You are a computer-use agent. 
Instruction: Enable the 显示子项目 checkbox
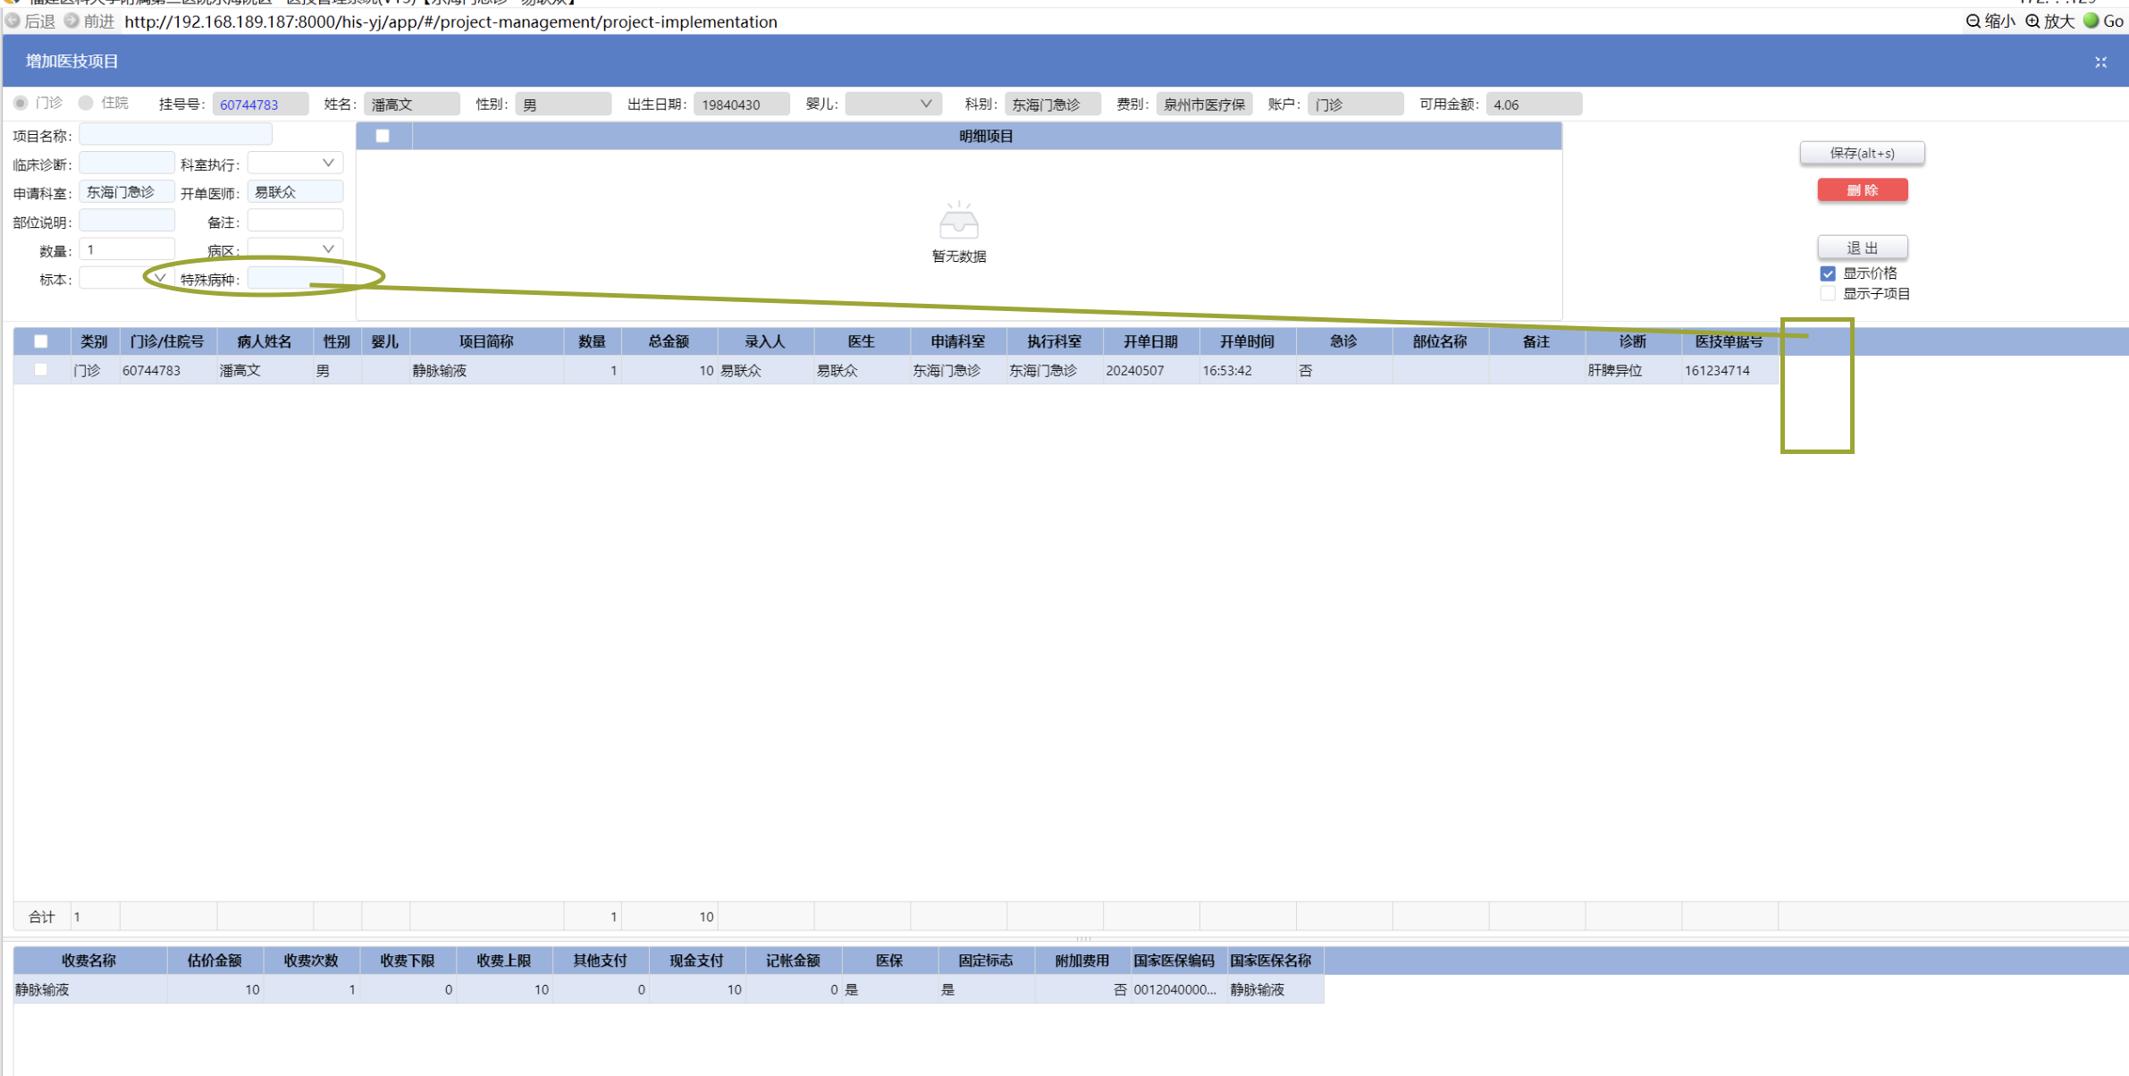[x=1828, y=293]
